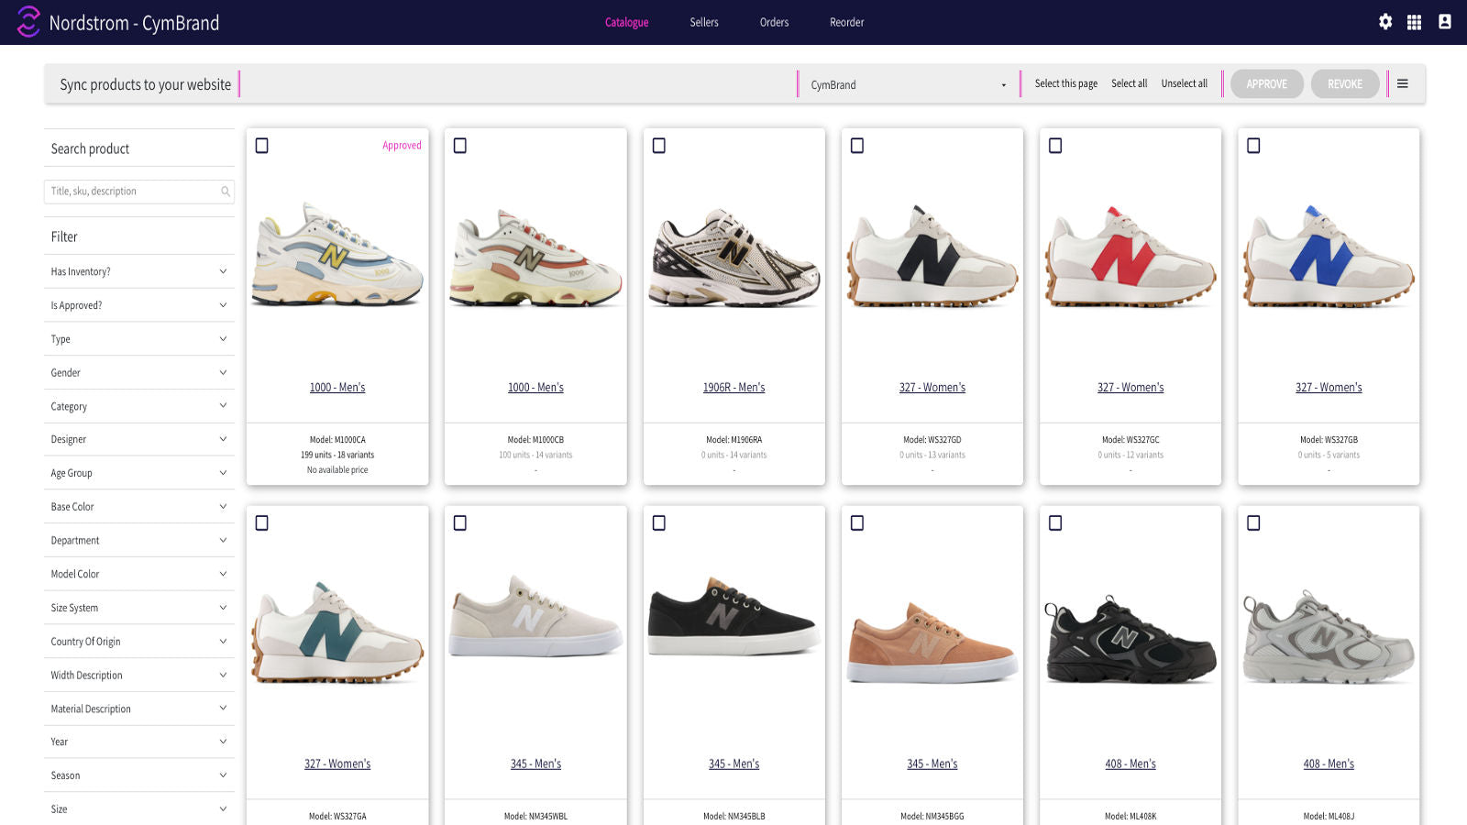Screen dimensions: 1467x825
Task: Expand the Country Of Origin filter
Action: [139, 641]
